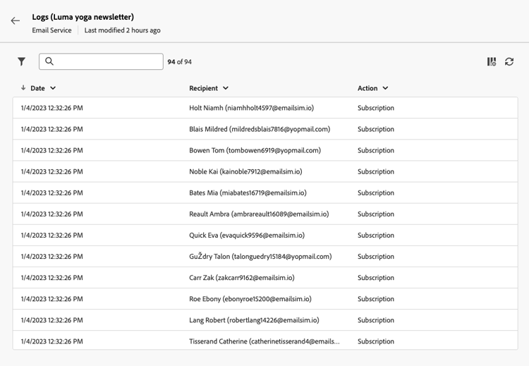The height and width of the screenshot is (366, 529).
Task: Click the Bowen Tom recipient entry
Action: (x=255, y=150)
